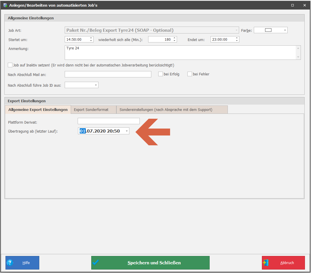The image size is (311, 273).
Task: Click Speichern und Schließen button
Action: coord(154,263)
